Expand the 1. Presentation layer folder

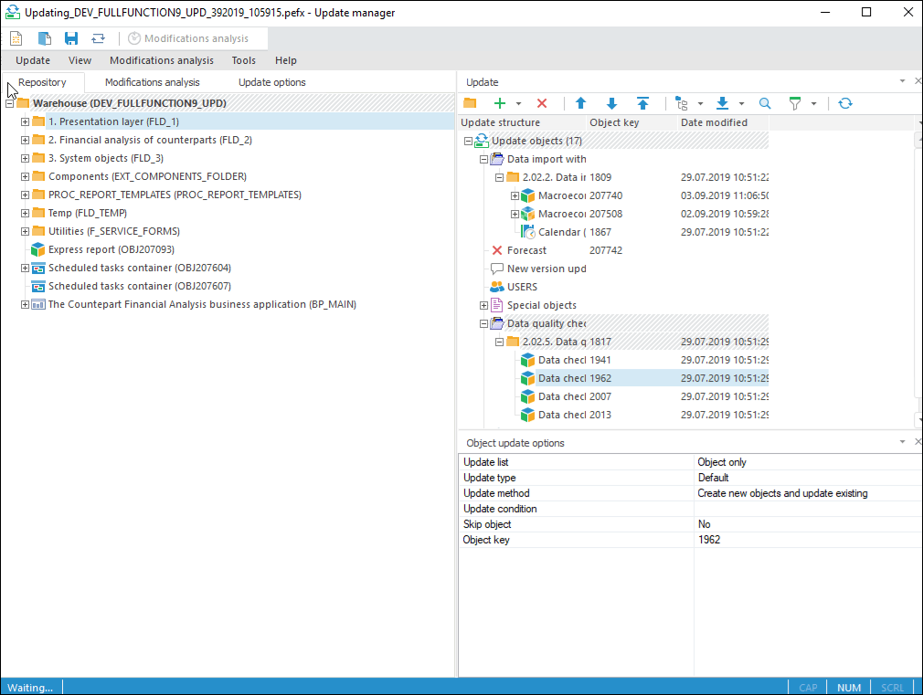(x=26, y=121)
